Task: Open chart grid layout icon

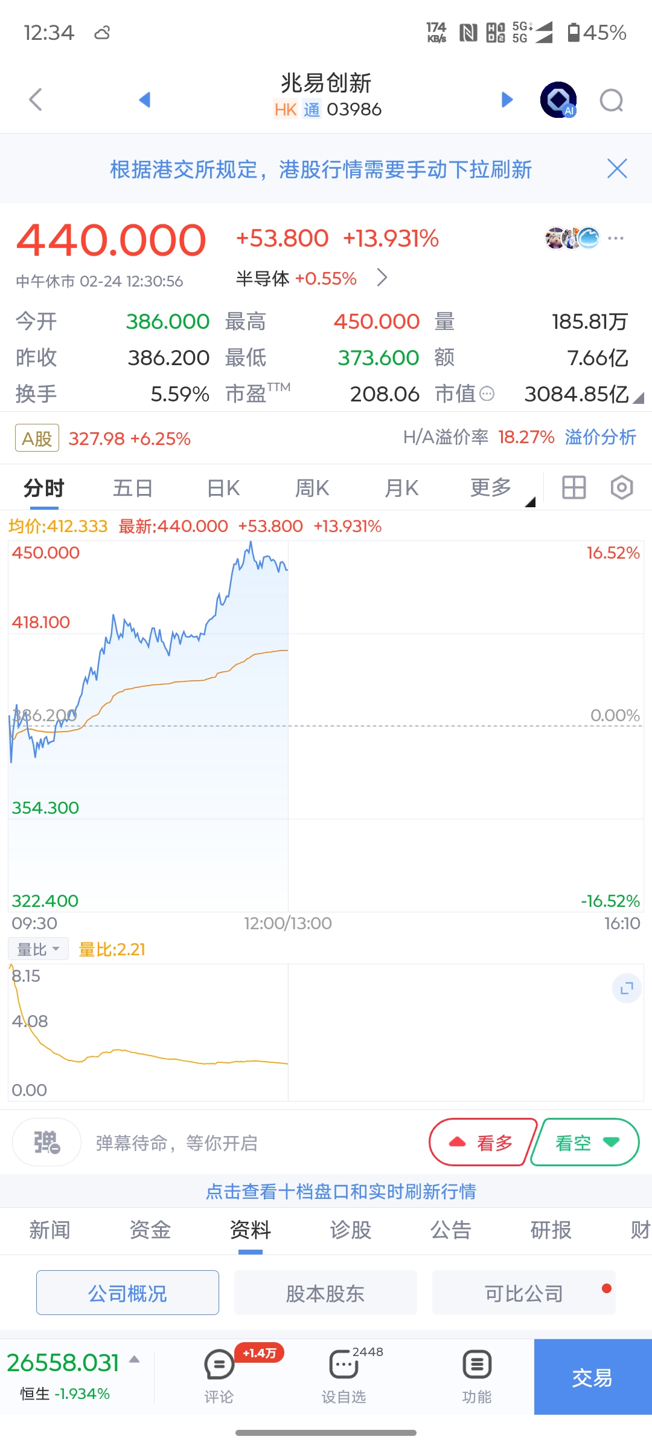Action: (574, 487)
